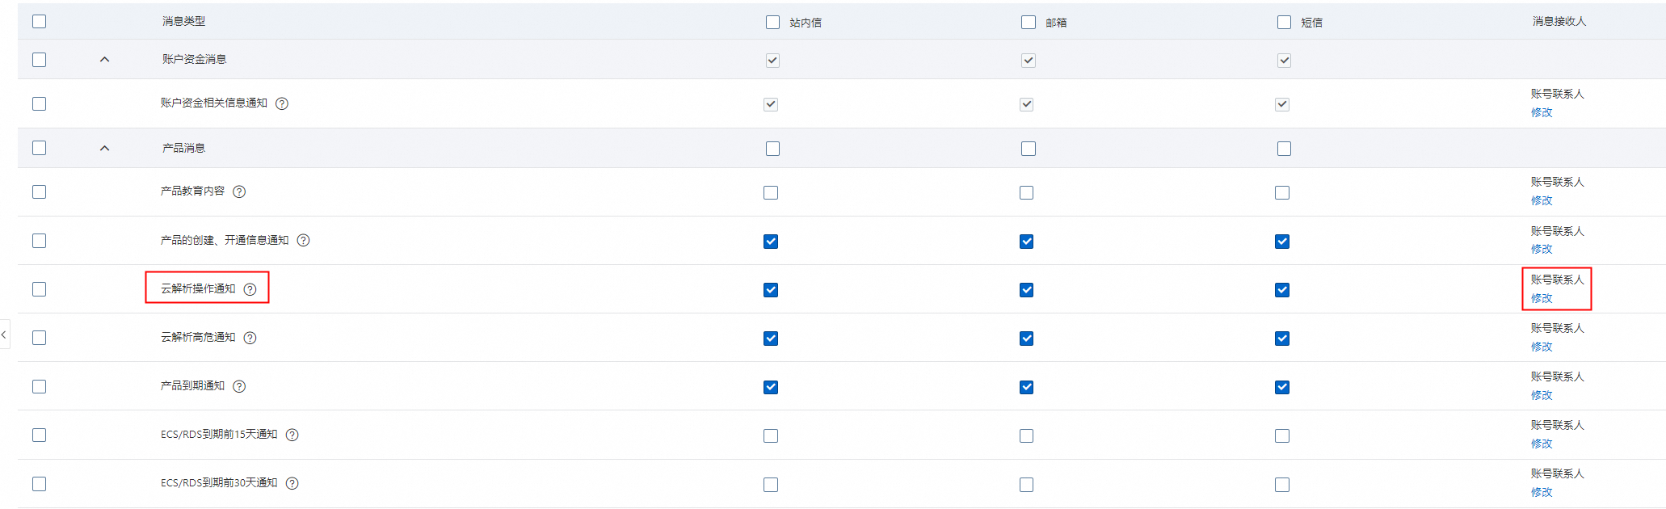Toggle the 站内信 header checkbox
The height and width of the screenshot is (509, 1666).
773,22
